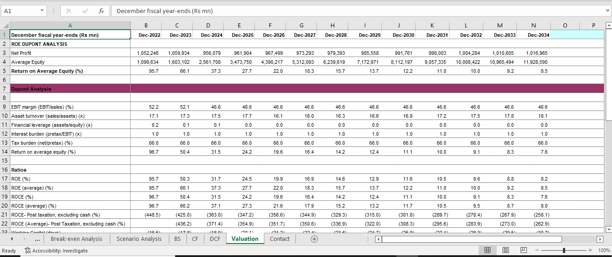
Task: Switch to Scenario Analysis sheet tab
Action: [139, 239]
